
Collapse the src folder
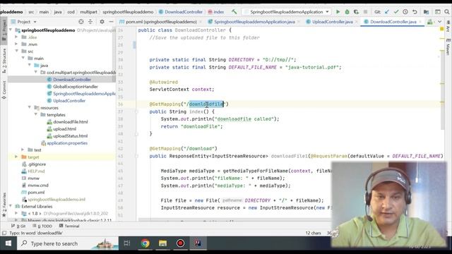16,52
